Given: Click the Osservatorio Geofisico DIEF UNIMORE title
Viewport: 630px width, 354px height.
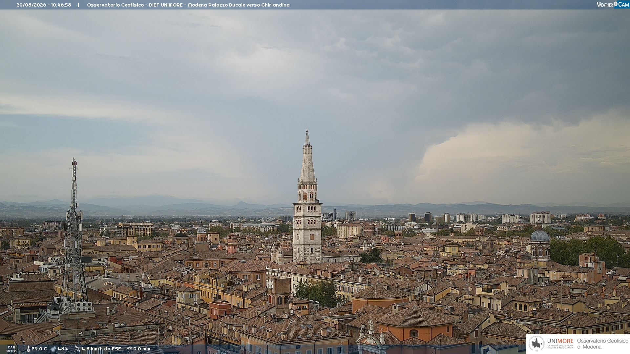Looking at the screenshot, I should click(x=188, y=5).
